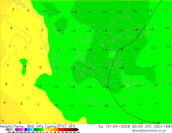Click the 'Height/Temp. 850 hPa' title text
Image resolution: width=172 pixels, height=133 pixels.
pyautogui.click(x=22, y=126)
